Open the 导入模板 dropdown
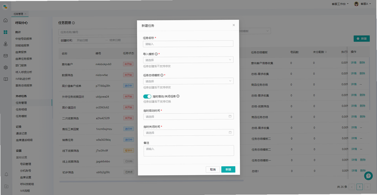Viewport: 377px width, 195px height. coord(188,60)
